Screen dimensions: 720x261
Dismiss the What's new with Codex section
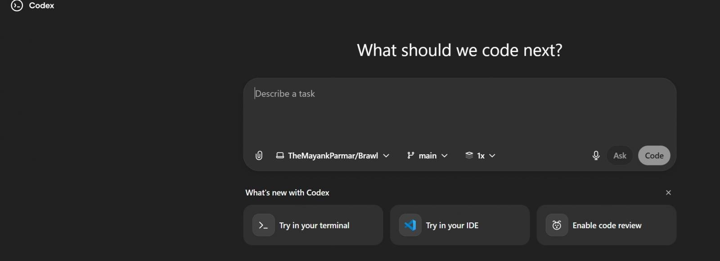pyautogui.click(x=668, y=192)
